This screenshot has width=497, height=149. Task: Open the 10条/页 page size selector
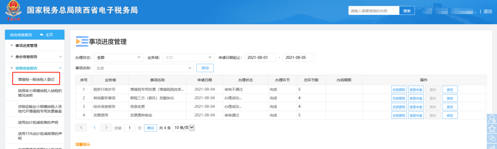pyautogui.click(x=184, y=128)
